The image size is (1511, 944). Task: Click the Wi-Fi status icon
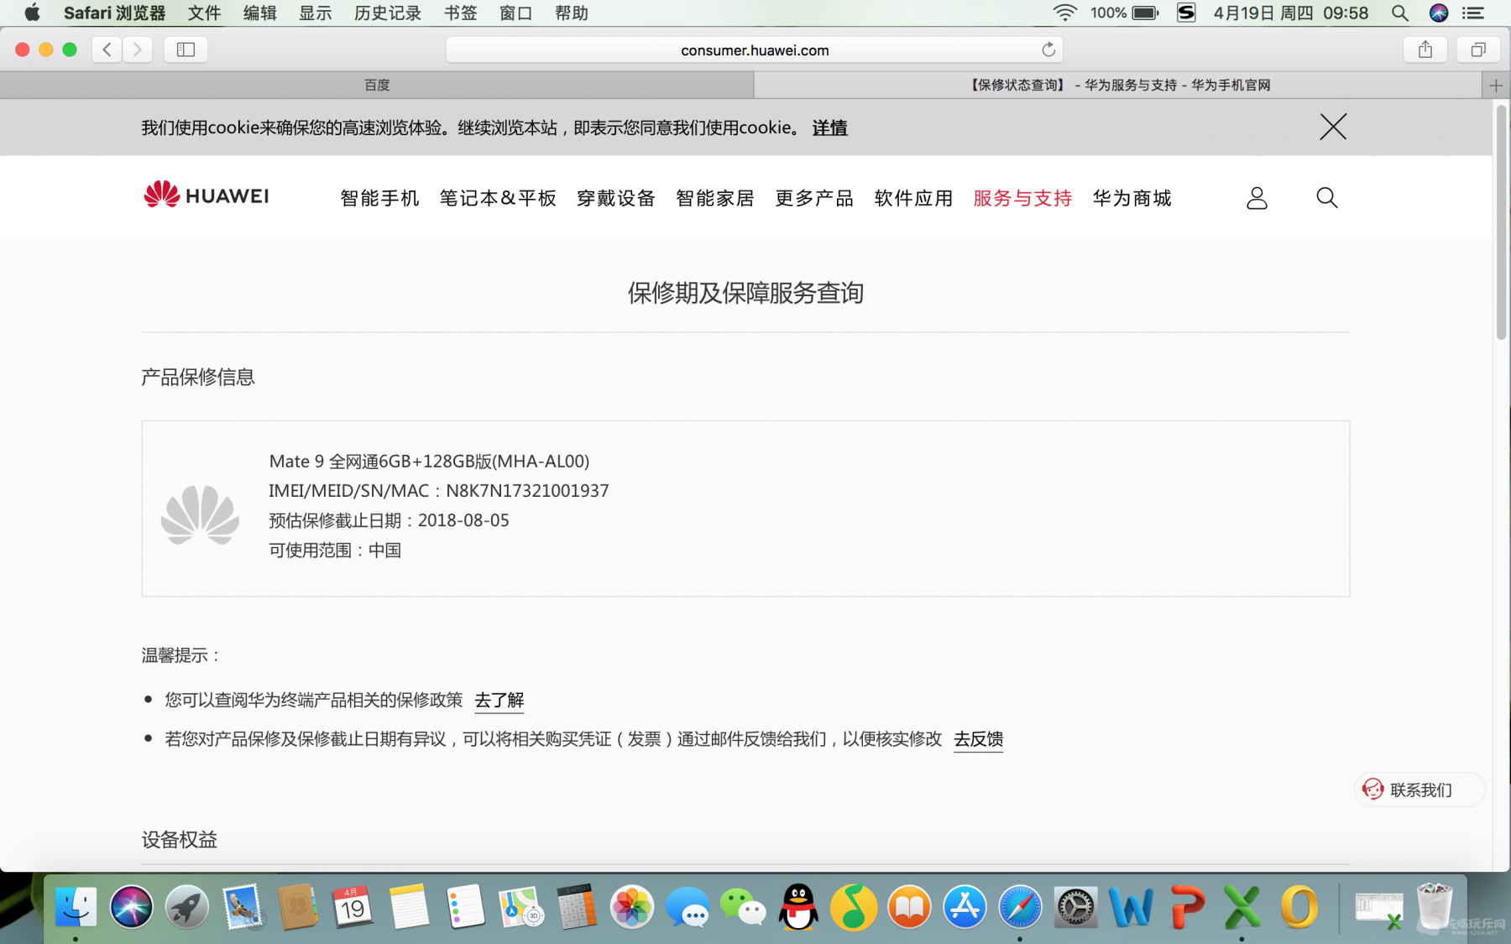pos(1064,13)
